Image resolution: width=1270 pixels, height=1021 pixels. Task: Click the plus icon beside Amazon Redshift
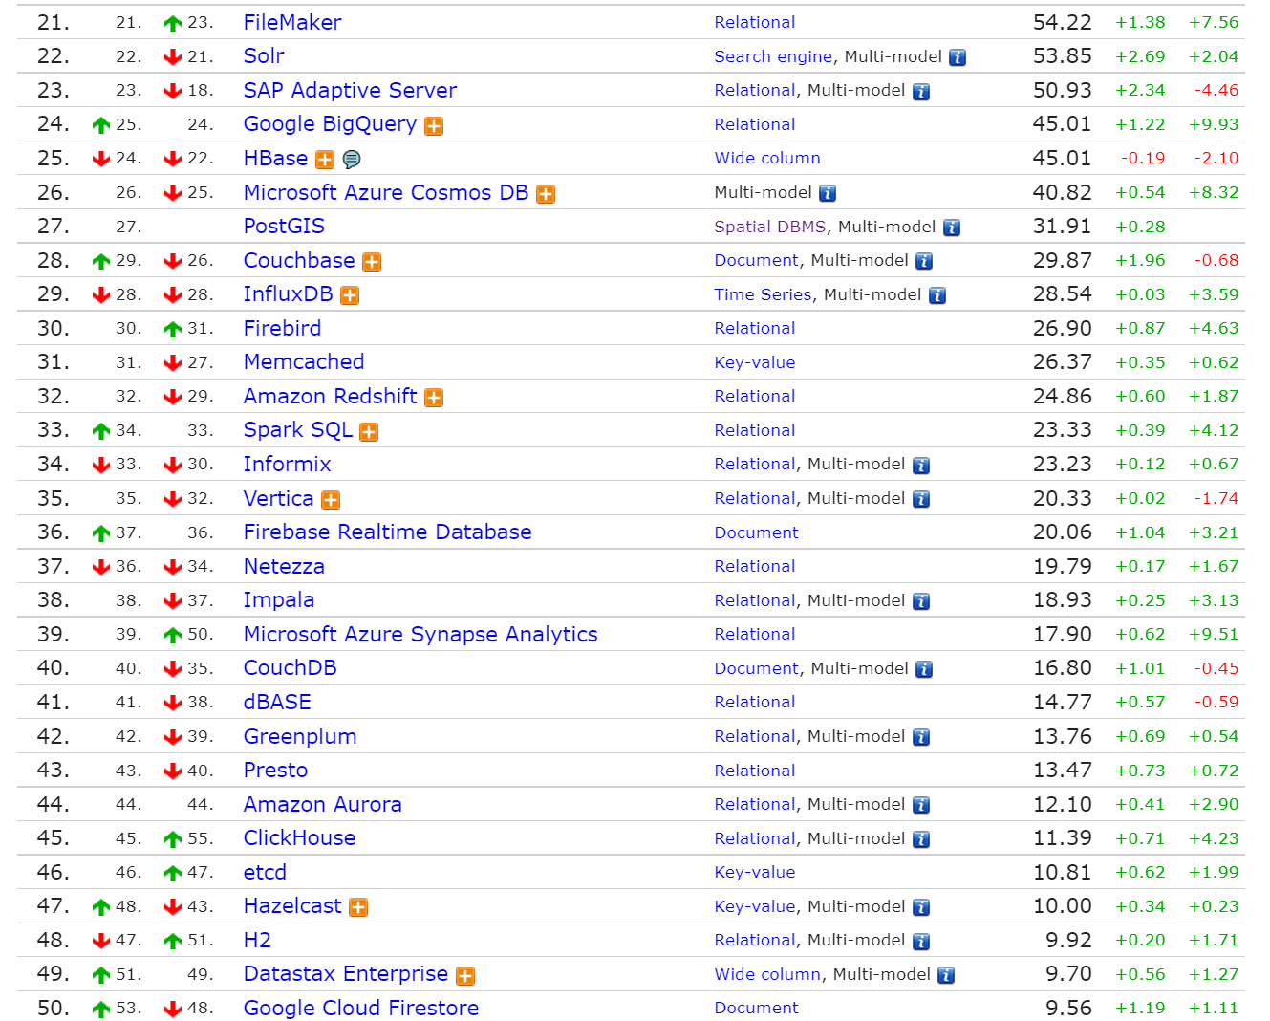(x=434, y=398)
